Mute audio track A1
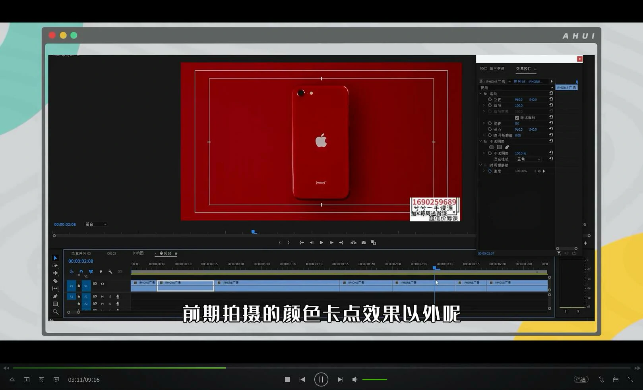The image size is (643, 390). point(102,297)
